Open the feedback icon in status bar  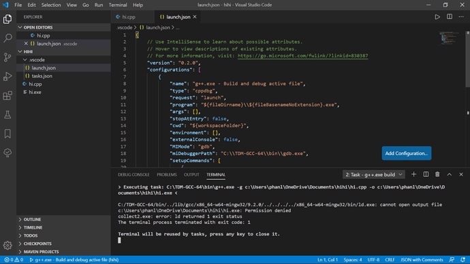[452, 260]
